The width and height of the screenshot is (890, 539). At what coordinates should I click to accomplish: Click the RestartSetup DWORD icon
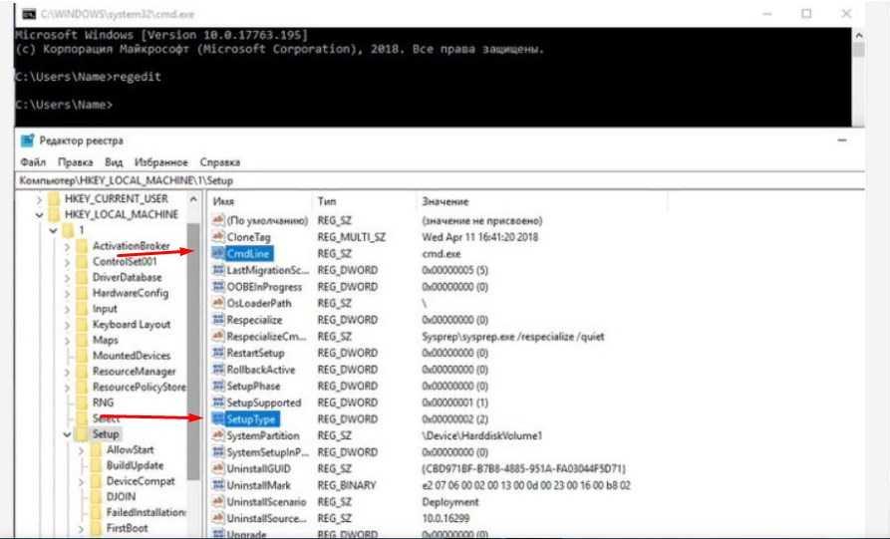click(x=218, y=353)
